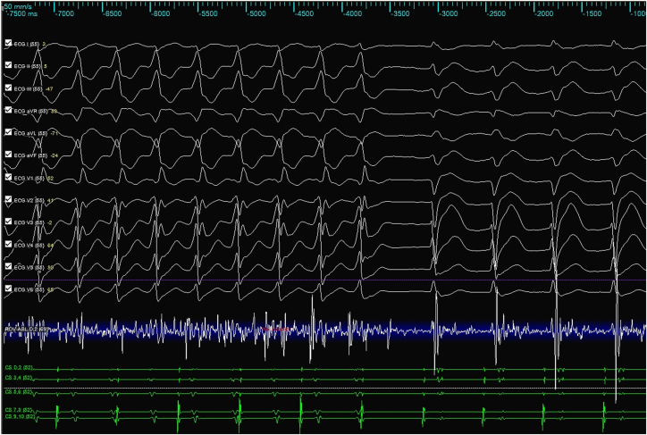Click the -3000 mark on the time ruler

(448, 13)
